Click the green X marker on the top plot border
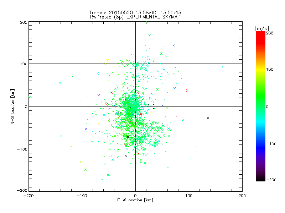The image size is (285, 213). point(147,22)
